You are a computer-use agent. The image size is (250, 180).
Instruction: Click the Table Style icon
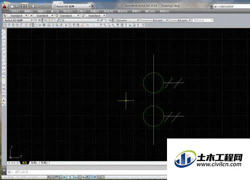pos(57,15)
